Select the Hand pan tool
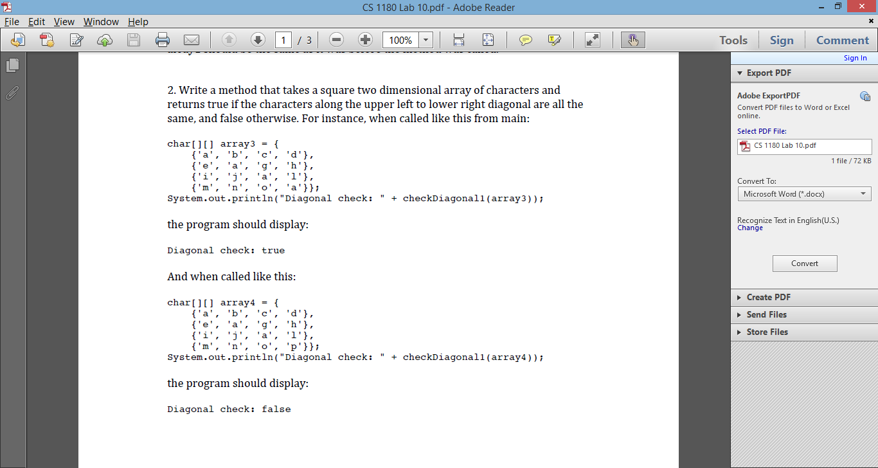 pos(632,39)
